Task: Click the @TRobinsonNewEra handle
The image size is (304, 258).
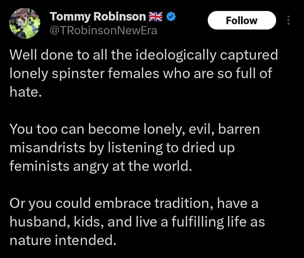Action: tap(103, 30)
